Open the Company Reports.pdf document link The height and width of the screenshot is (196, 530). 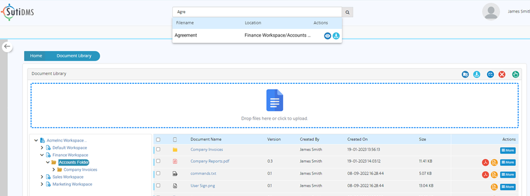pyautogui.click(x=210, y=161)
